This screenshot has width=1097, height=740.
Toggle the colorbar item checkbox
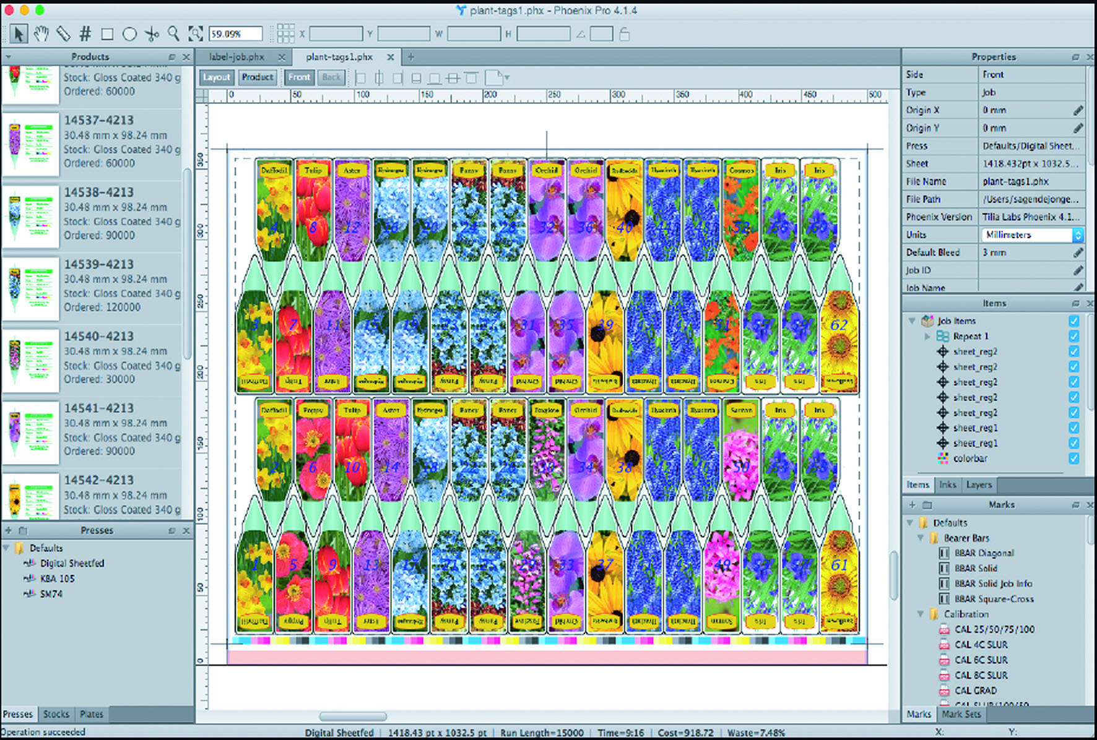(x=1073, y=458)
